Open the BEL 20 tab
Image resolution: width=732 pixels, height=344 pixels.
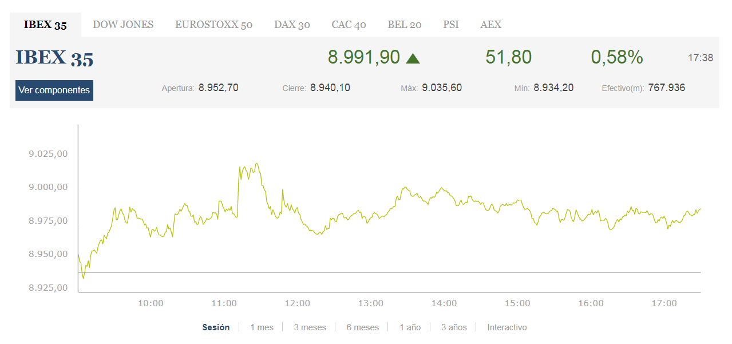tap(404, 25)
